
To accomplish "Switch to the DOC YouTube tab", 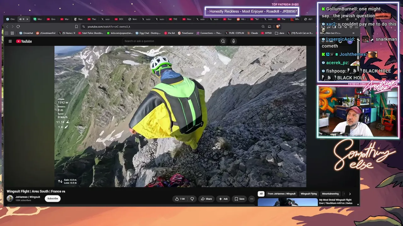I will click(119, 19).
